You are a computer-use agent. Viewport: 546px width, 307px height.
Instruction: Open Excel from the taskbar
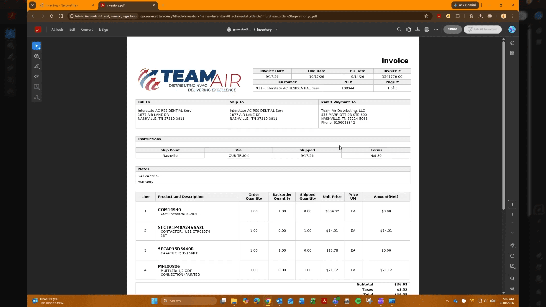click(313, 301)
